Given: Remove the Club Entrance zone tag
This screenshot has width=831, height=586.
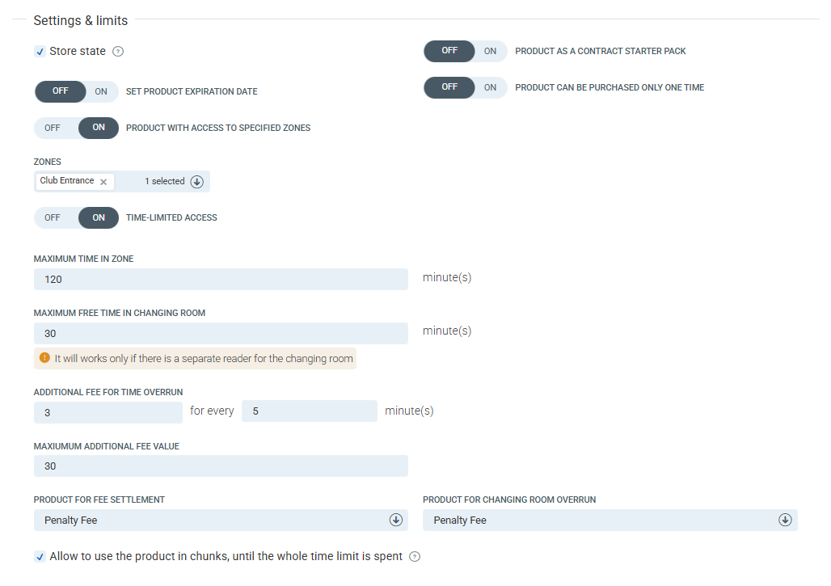Looking at the screenshot, I should [x=103, y=182].
